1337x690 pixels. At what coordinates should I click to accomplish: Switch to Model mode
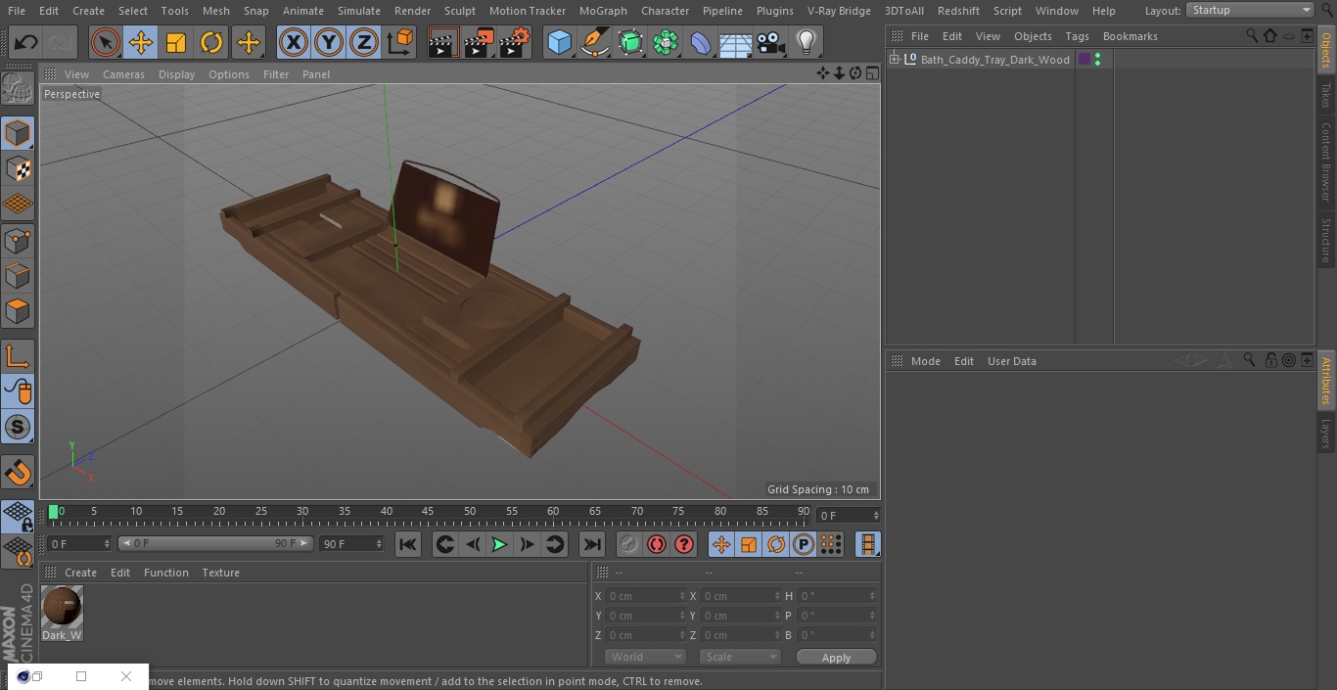(19, 133)
